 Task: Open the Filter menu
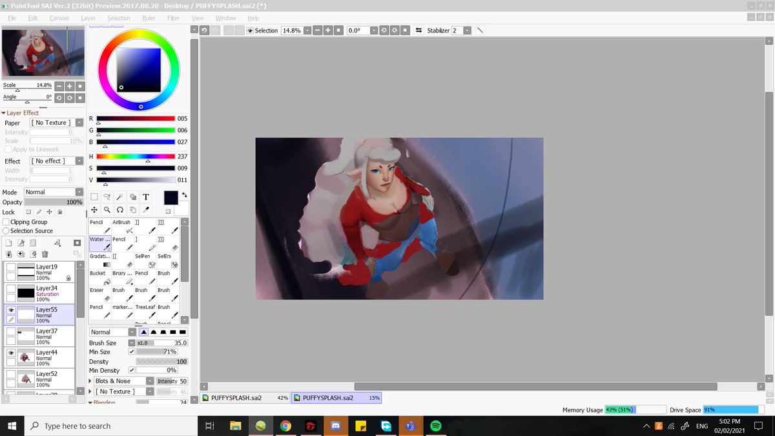(173, 18)
